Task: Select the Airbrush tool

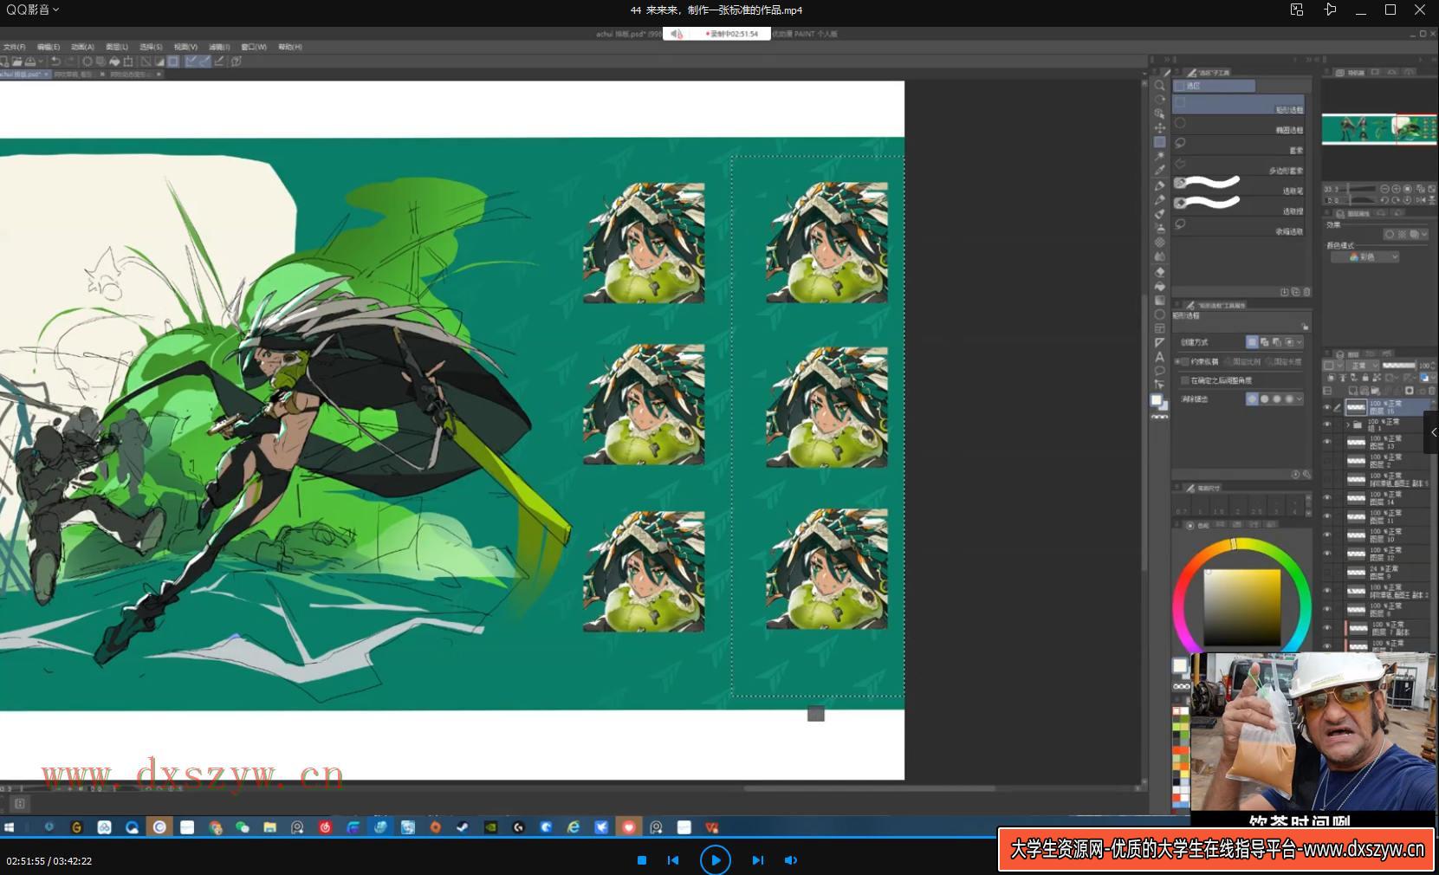Action: tap(1159, 228)
